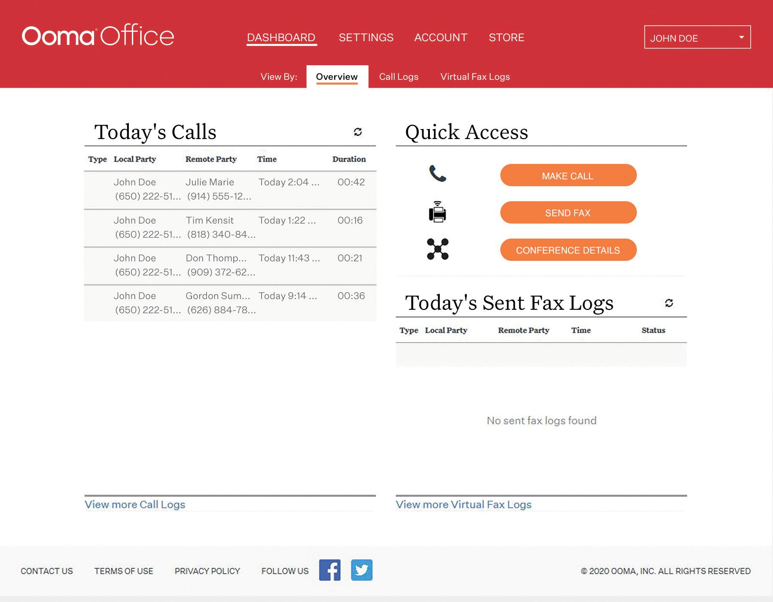Click the 00:21 call duration

[x=350, y=258]
